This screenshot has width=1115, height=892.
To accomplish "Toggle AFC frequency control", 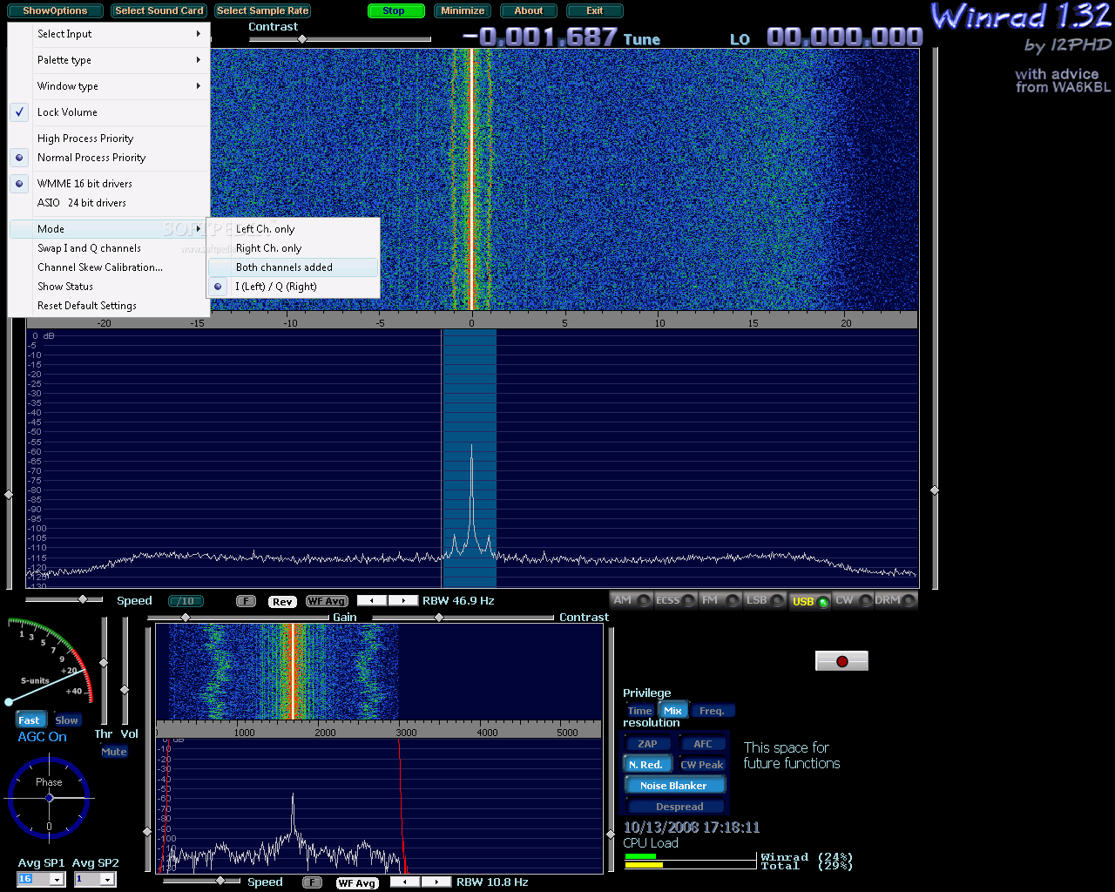I will coord(702,744).
